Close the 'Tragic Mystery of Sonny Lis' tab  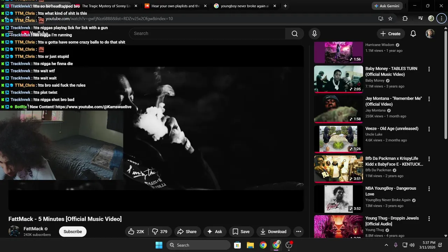coord(136,6)
